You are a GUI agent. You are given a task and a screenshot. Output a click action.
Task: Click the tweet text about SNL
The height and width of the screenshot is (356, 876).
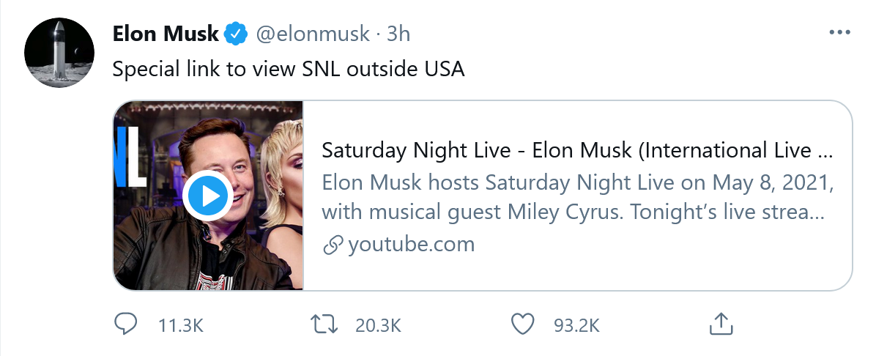click(289, 70)
